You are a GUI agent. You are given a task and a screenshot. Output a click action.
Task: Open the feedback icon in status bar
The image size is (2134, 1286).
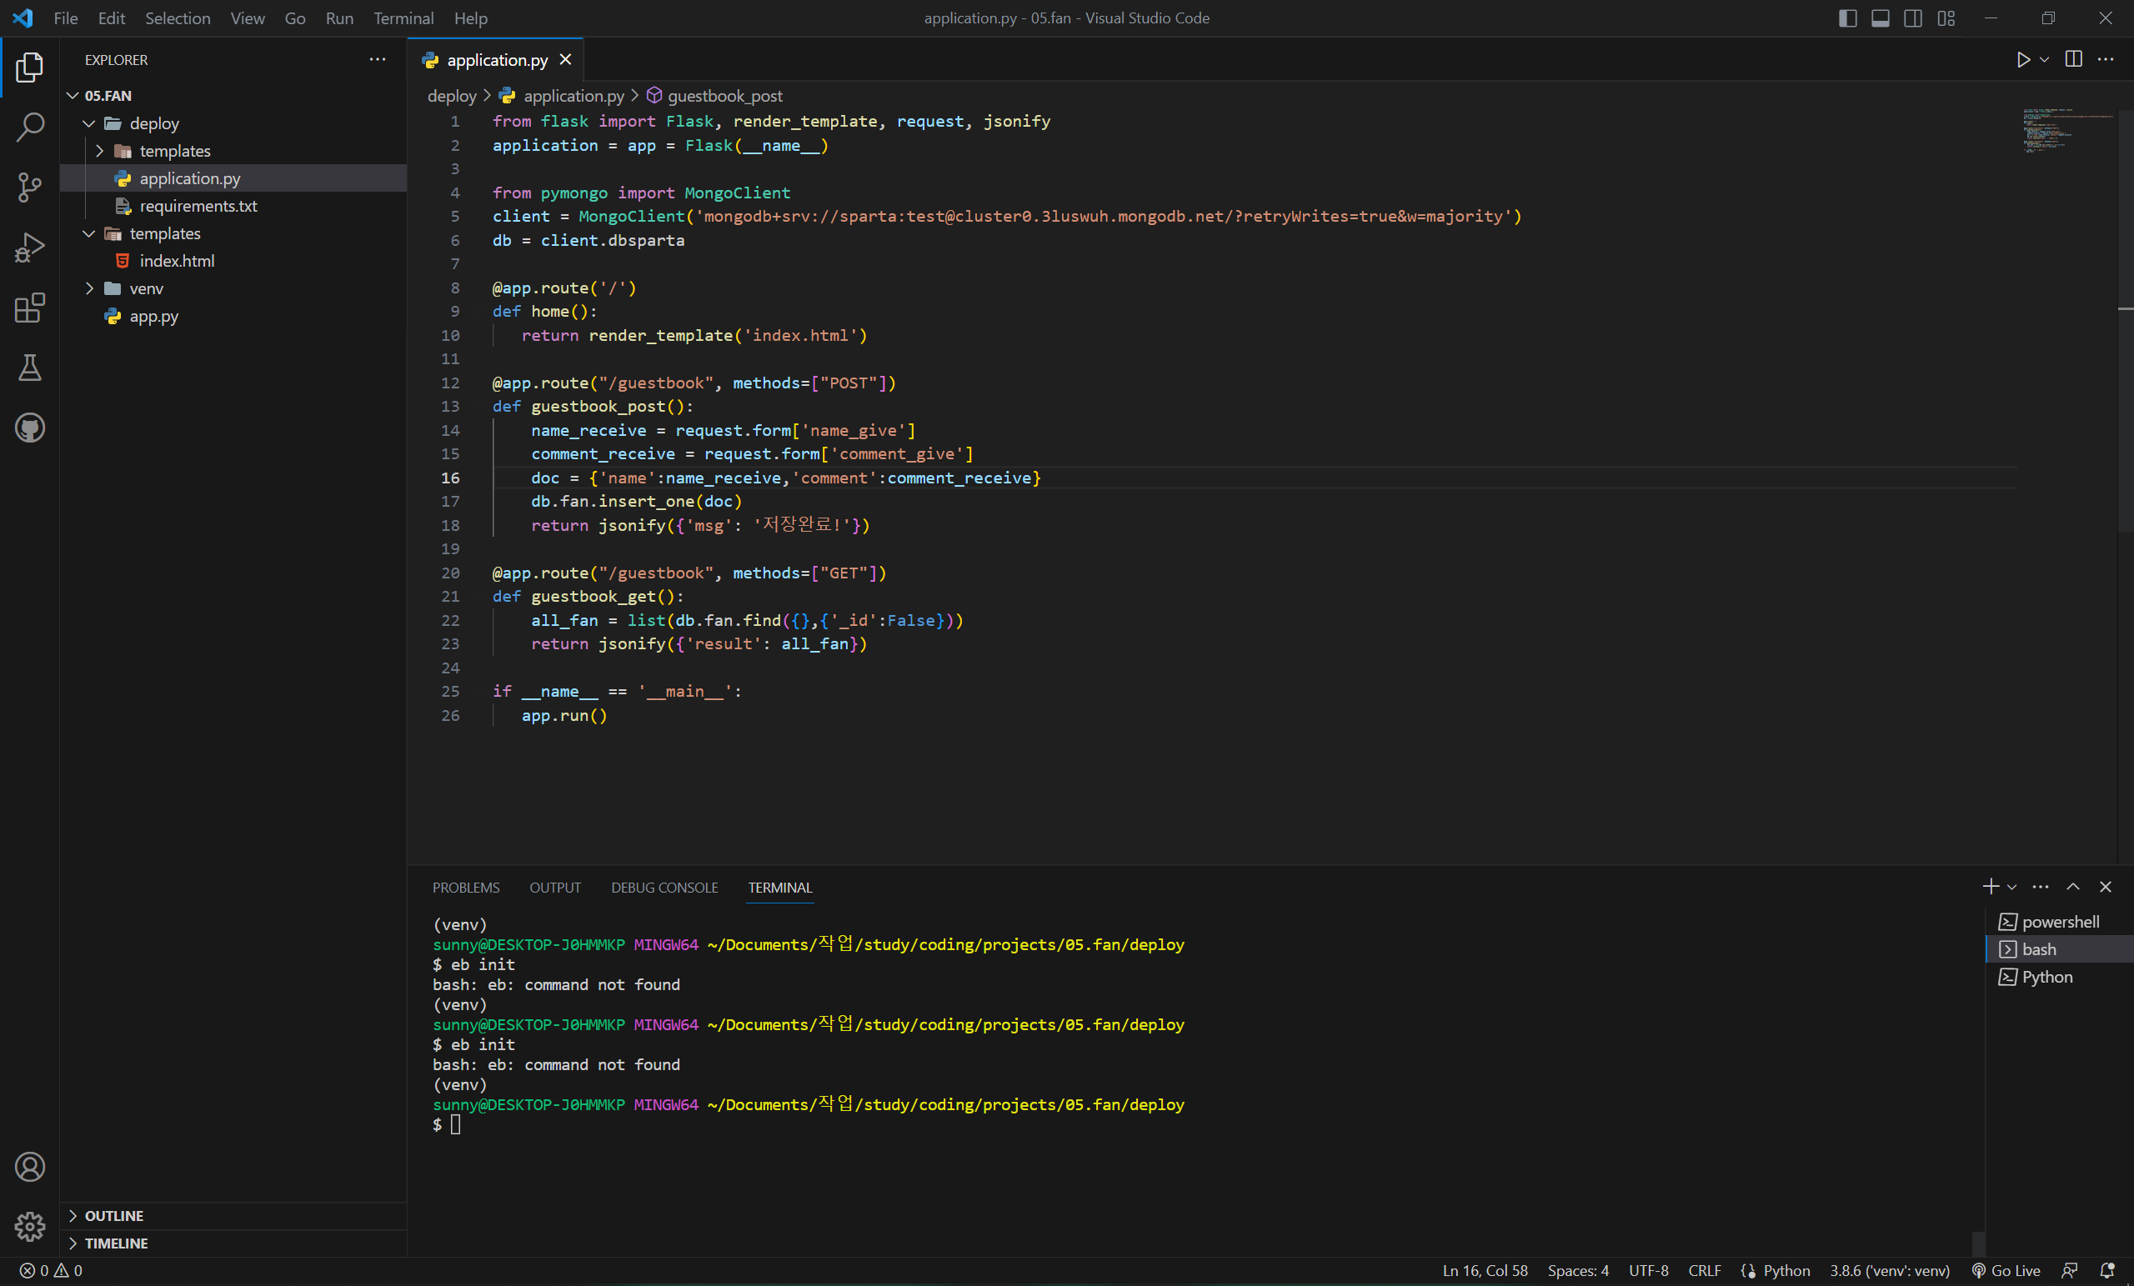[x=2069, y=1270]
